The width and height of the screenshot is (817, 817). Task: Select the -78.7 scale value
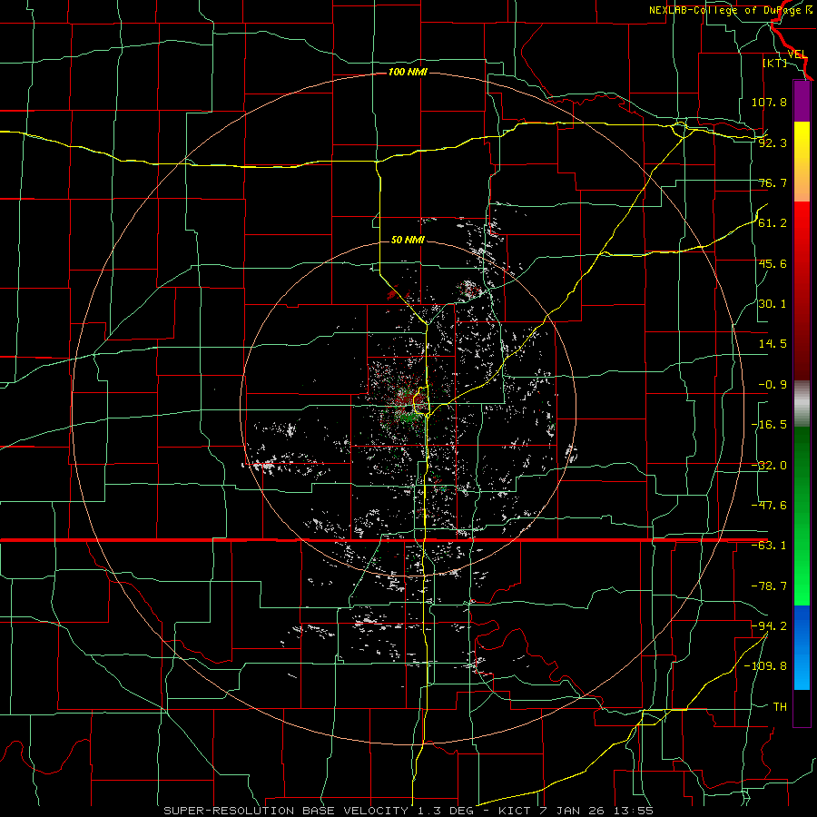click(x=769, y=586)
